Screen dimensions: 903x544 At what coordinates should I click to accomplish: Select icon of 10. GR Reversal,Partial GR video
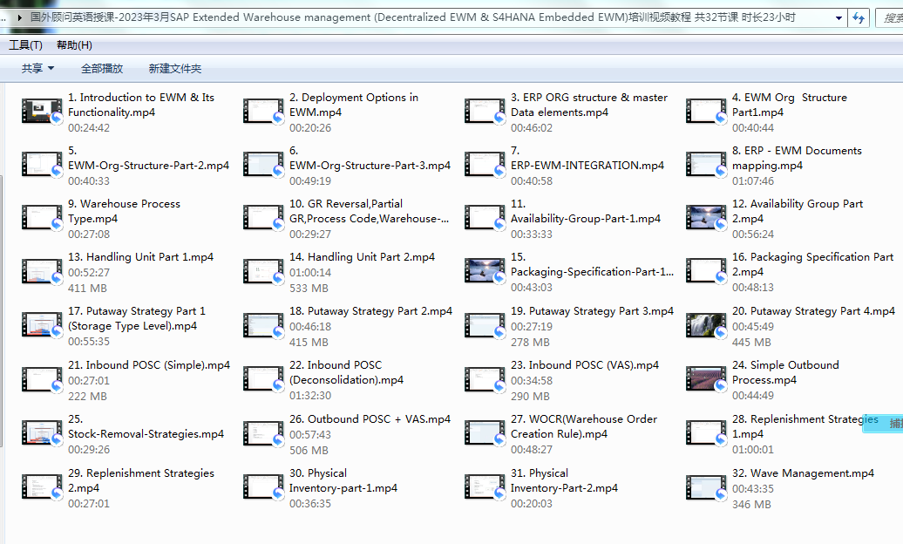pyautogui.click(x=263, y=218)
